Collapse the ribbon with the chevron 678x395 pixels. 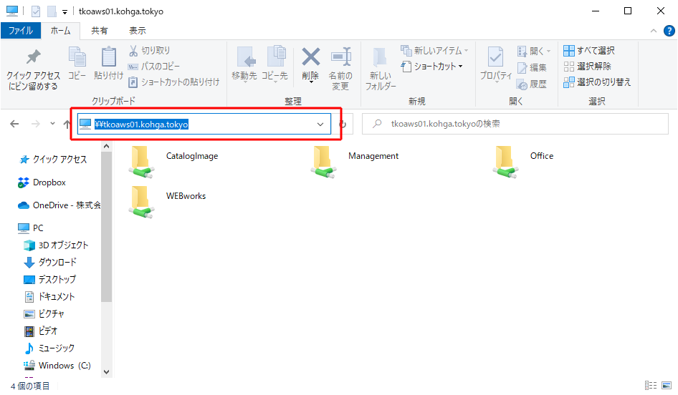[653, 31]
